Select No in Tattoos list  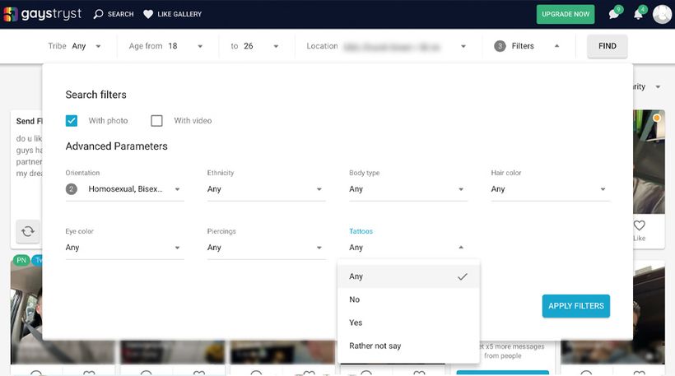[x=408, y=299]
